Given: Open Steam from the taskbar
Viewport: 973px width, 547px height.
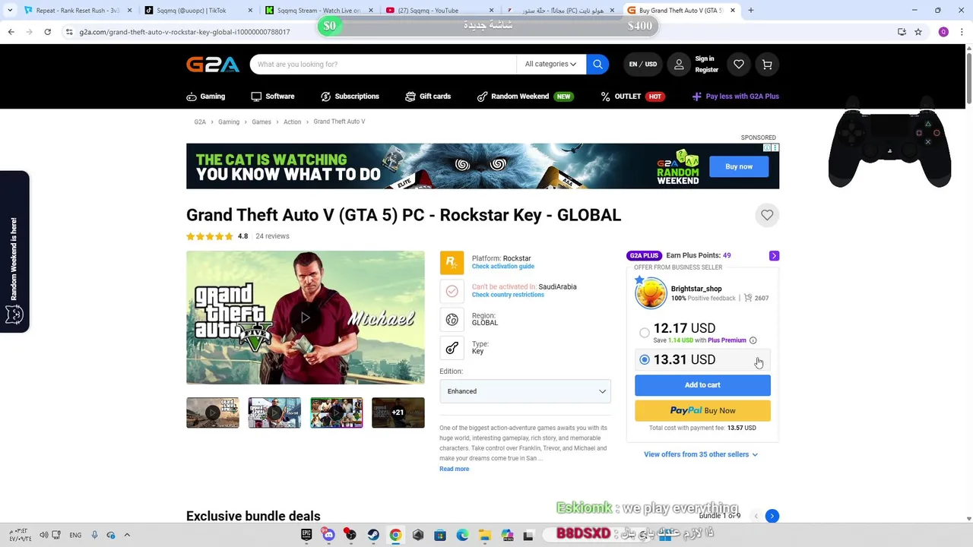Looking at the screenshot, I should coord(373,535).
